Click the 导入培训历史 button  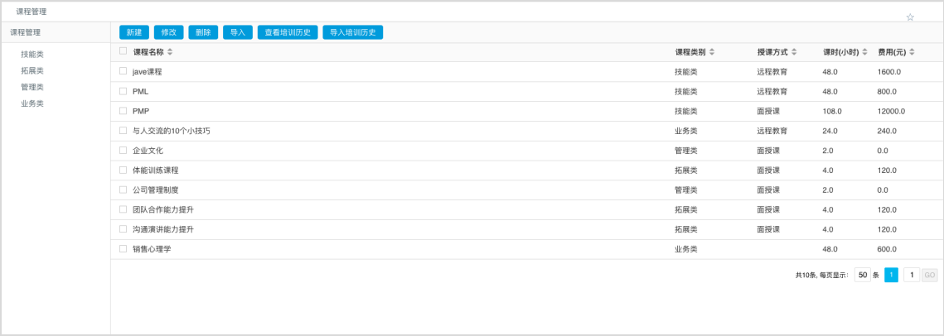[353, 32]
